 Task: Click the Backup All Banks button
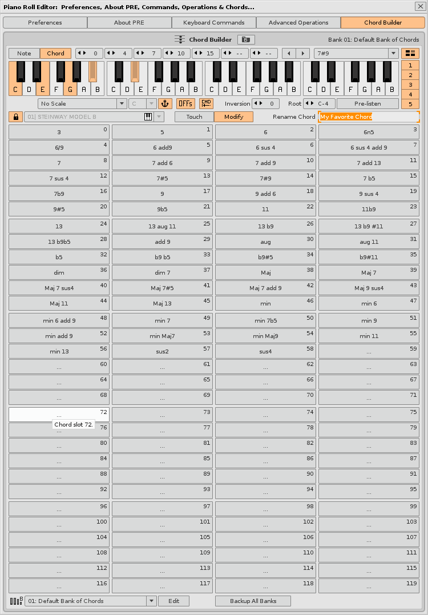[x=253, y=601]
